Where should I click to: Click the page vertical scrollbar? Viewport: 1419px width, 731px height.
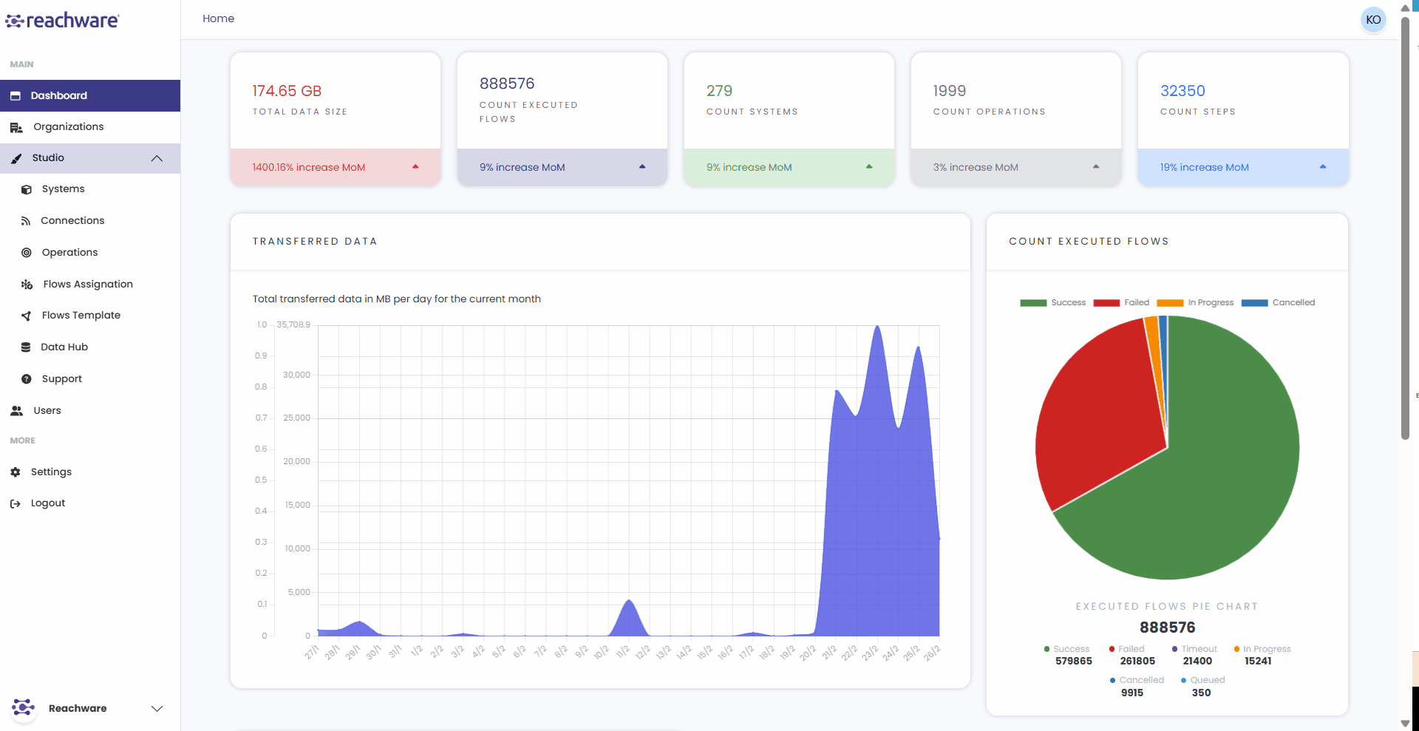click(1405, 229)
